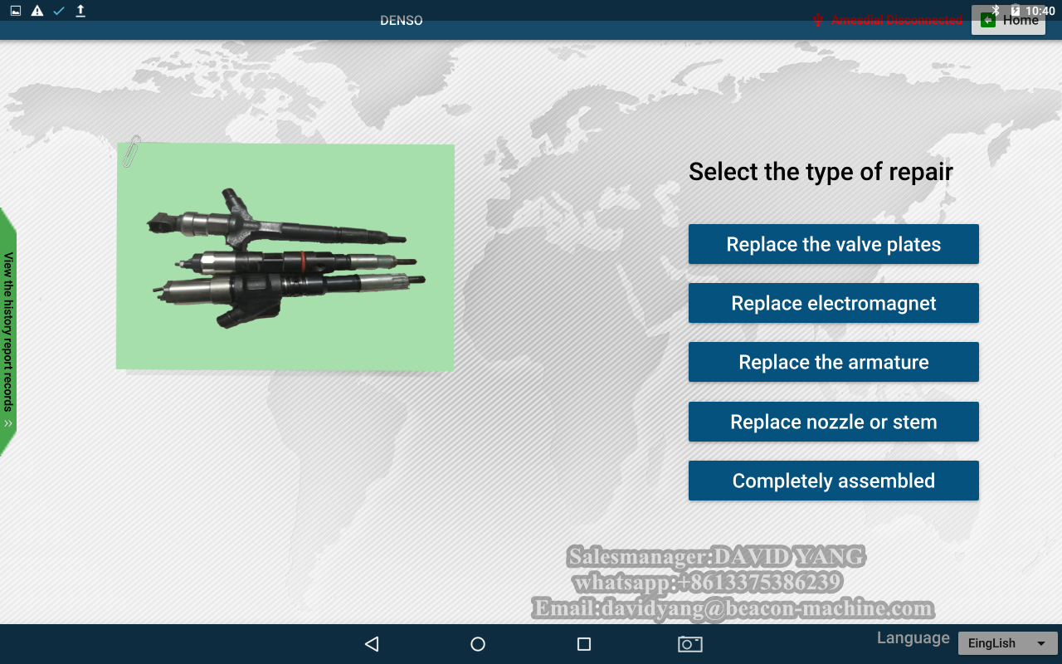Tap the Android back navigation arrow
This screenshot has width=1062, height=664.
point(372,644)
